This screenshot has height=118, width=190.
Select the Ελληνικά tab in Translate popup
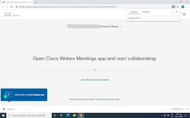point(146,12)
